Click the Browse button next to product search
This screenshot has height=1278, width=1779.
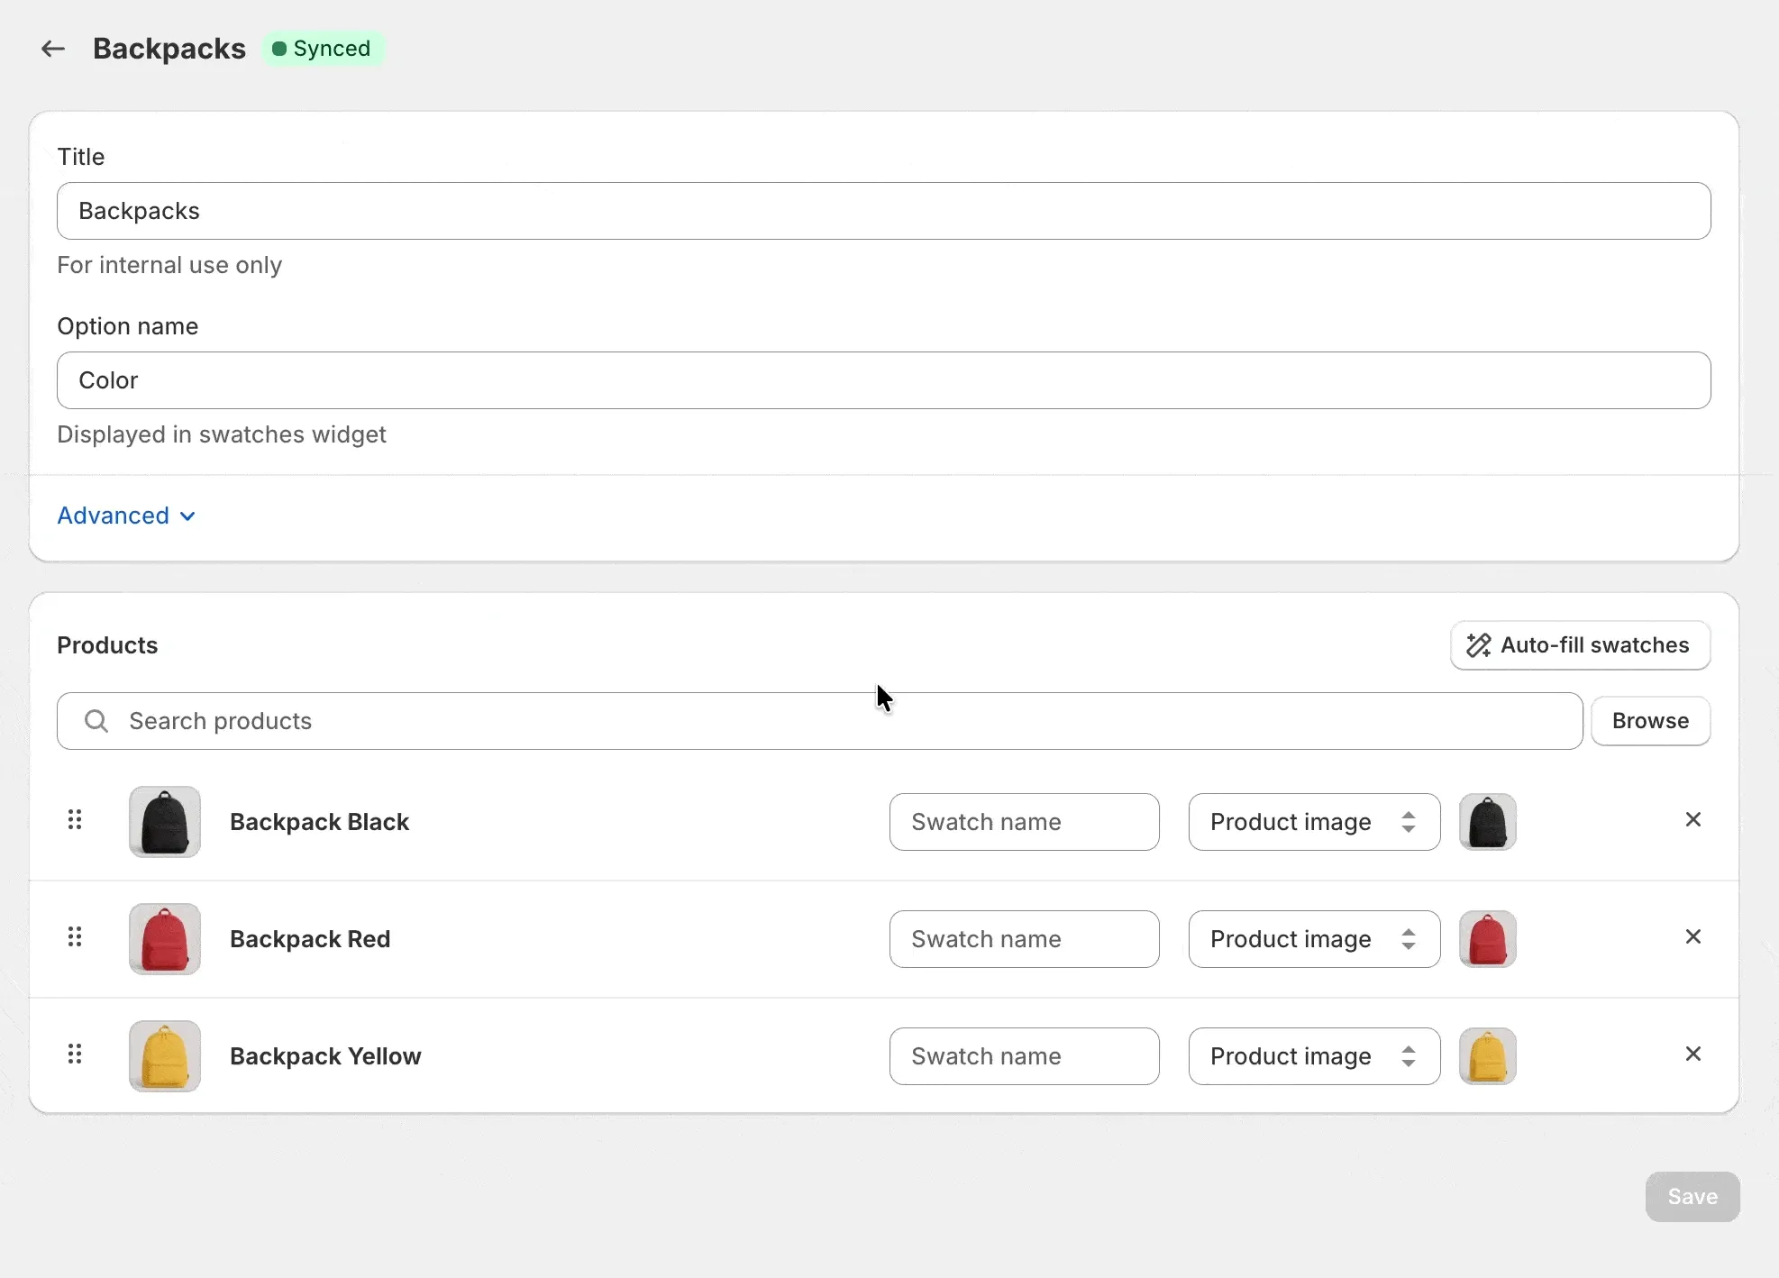click(x=1650, y=720)
